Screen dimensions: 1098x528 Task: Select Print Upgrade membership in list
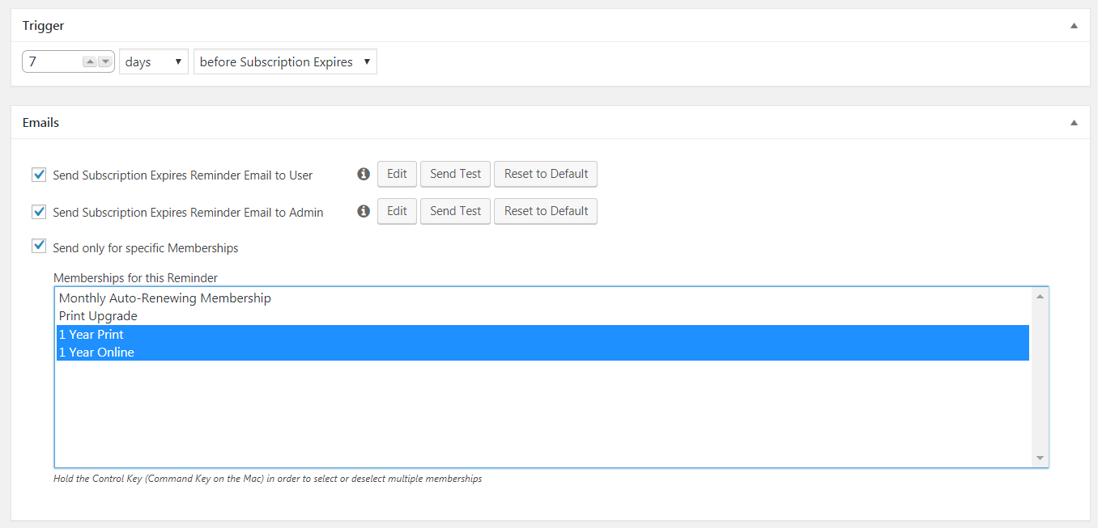click(x=543, y=316)
